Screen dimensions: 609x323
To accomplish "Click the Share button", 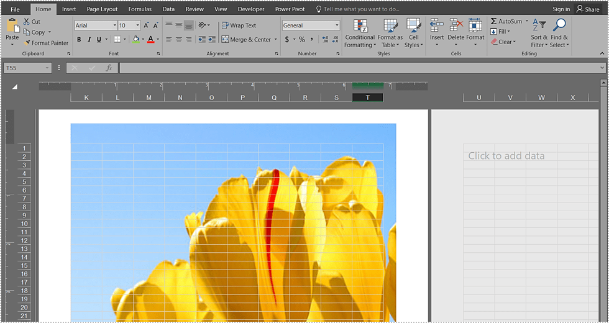I will point(588,9).
